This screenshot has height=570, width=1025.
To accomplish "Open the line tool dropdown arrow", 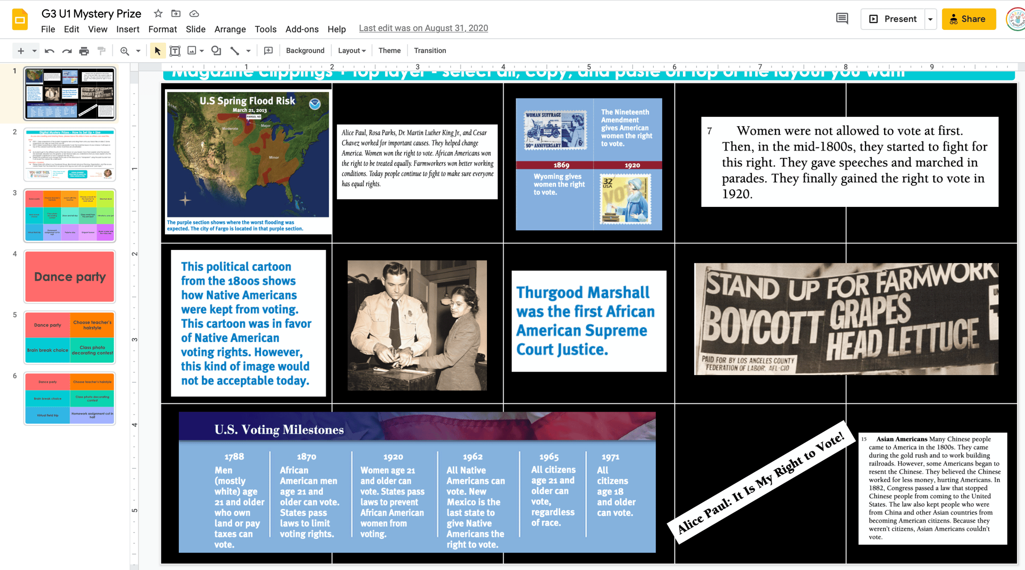I will point(248,51).
